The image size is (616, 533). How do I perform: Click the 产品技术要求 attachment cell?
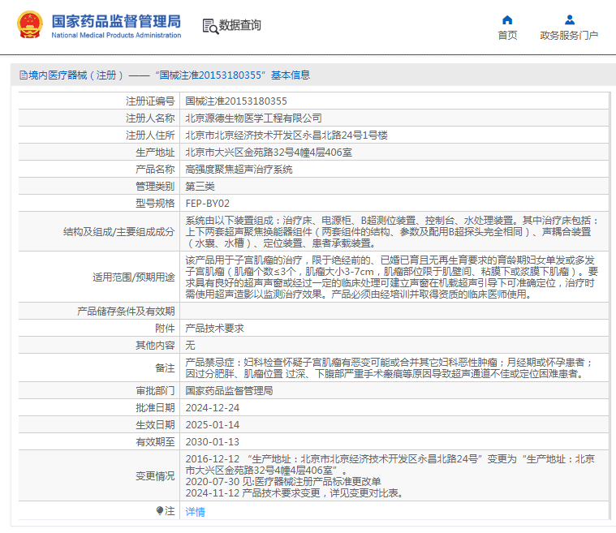214,329
